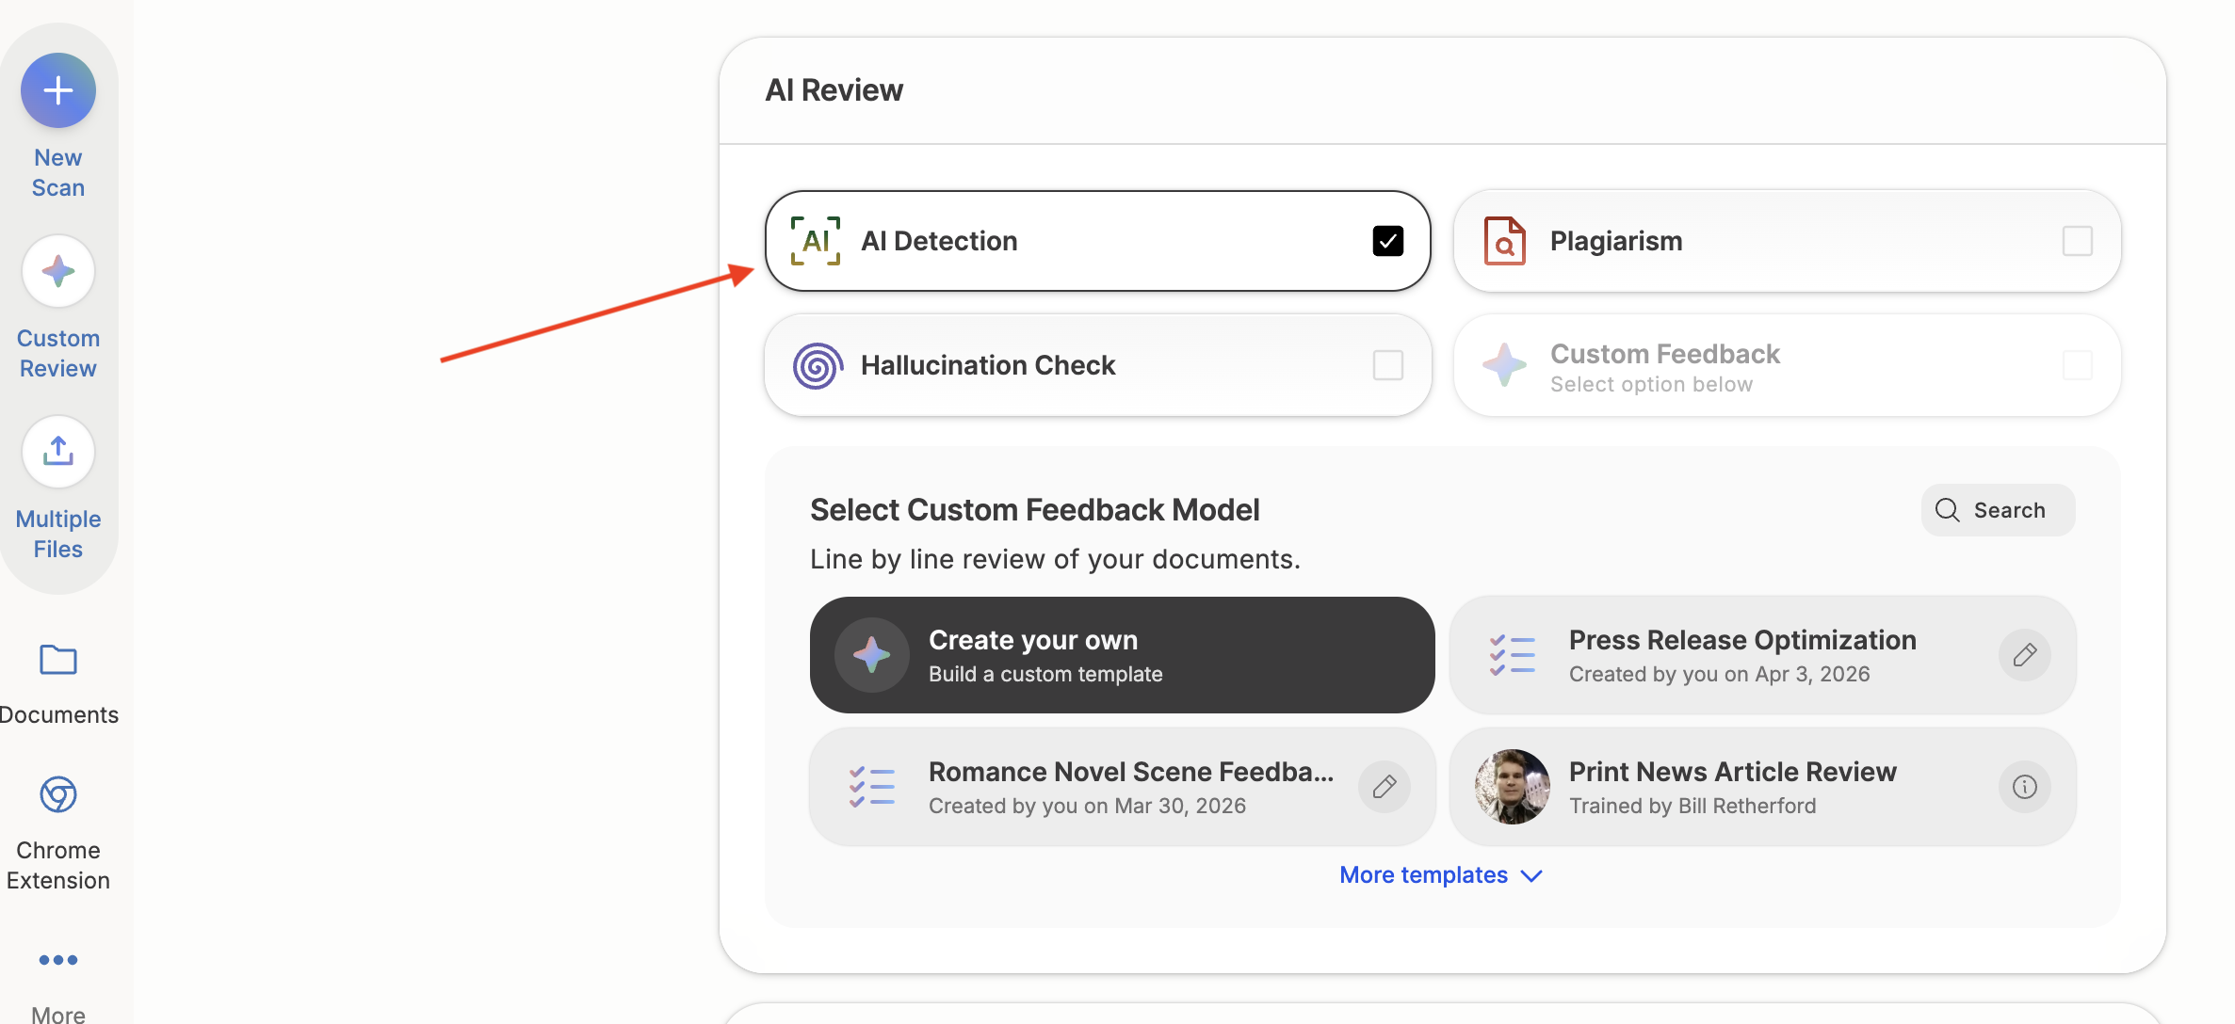Open the Documents folder icon
The height and width of the screenshot is (1024, 2235).
pos(58,660)
